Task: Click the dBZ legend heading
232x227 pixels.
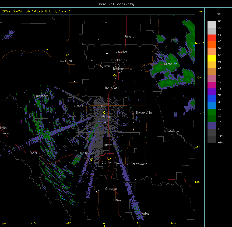Action: coord(218,14)
